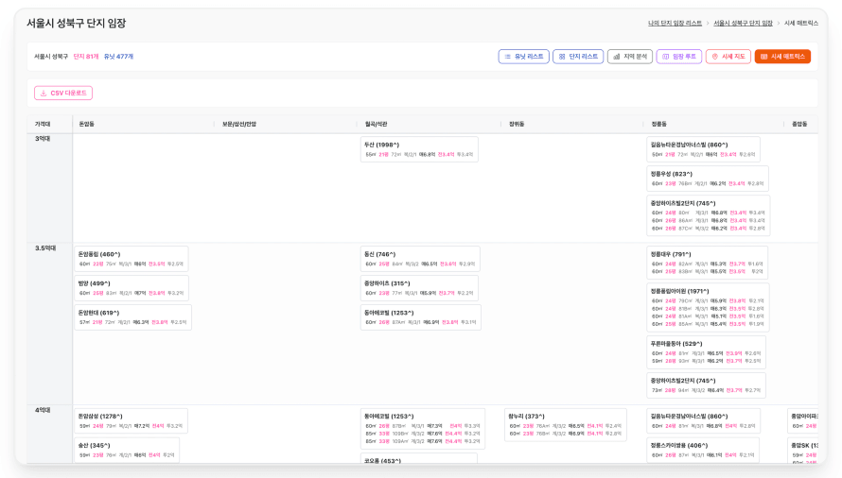
Task: Click the bar chart icon for 지역 분석
Action: 616,57
